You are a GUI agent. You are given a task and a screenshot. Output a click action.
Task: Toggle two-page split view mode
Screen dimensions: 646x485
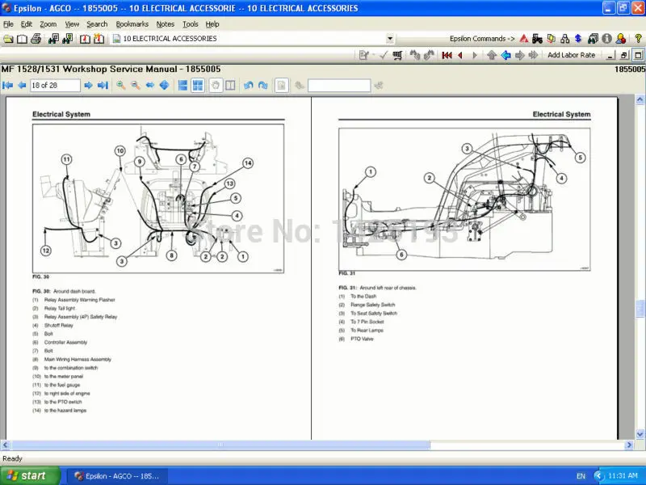click(230, 85)
